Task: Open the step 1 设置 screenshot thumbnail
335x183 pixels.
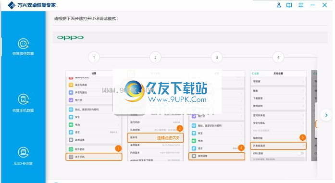Action: pyautogui.click(x=94, y=116)
